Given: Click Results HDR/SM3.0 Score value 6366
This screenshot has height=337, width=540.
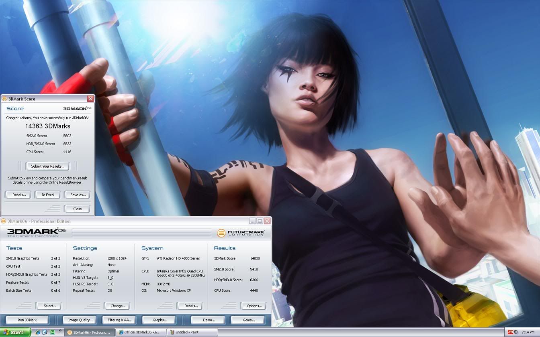Looking at the screenshot, I should 254,280.
